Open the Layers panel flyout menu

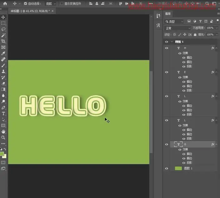(x=218, y=14)
